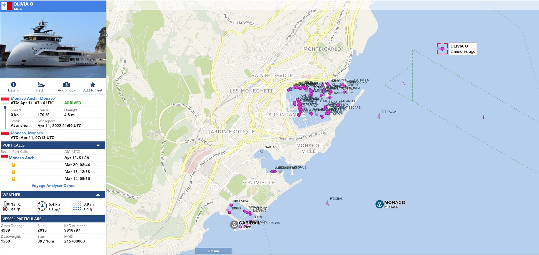The height and width of the screenshot is (255, 539).
Task: Click Monaco Anch. in recent port calls
Action: pos(22,158)
